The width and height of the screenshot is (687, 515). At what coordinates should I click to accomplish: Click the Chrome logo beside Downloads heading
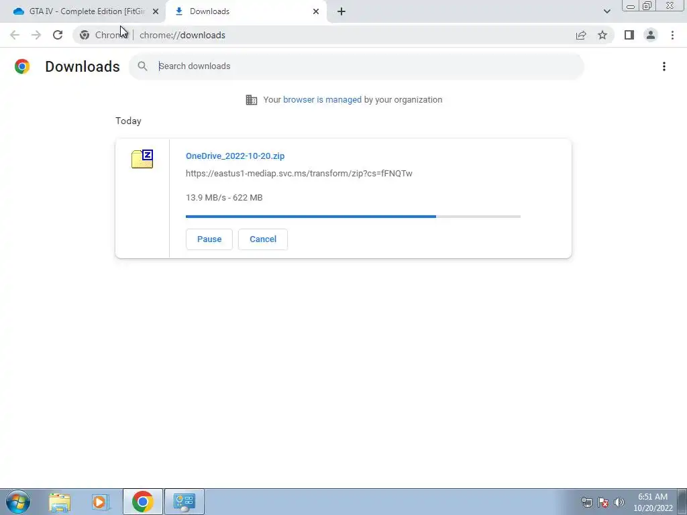click(x=22, y=66)
